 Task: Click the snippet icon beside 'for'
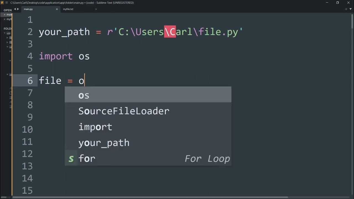[71, 159]
